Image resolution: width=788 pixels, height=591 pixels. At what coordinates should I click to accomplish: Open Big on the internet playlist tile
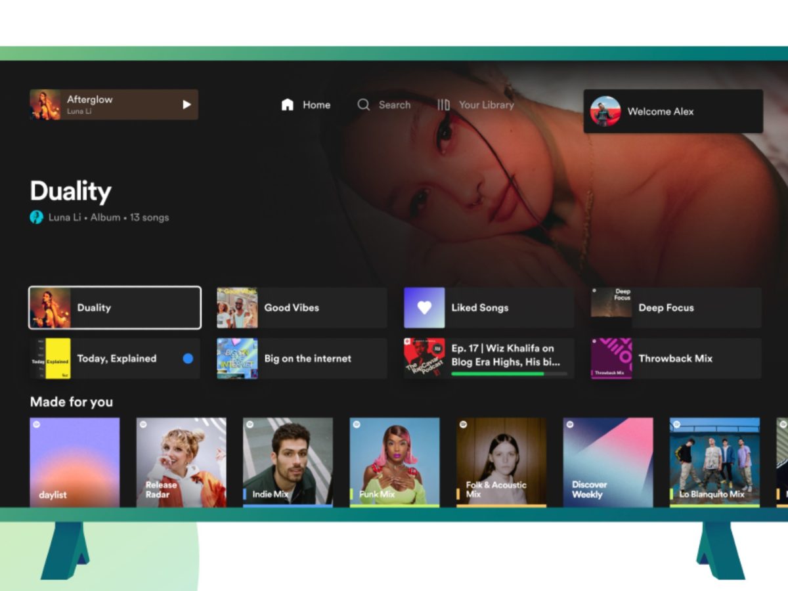[302, 359]
